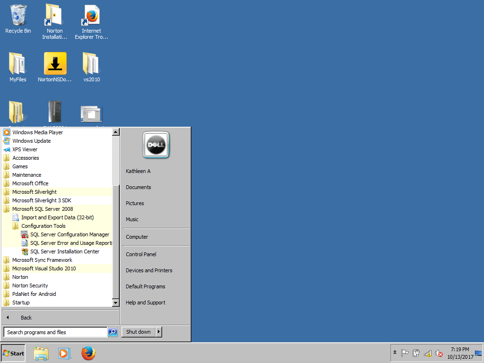Launch Firefox from the taskbar
This screenshot has width=484, height=363.
pos(88,354)
